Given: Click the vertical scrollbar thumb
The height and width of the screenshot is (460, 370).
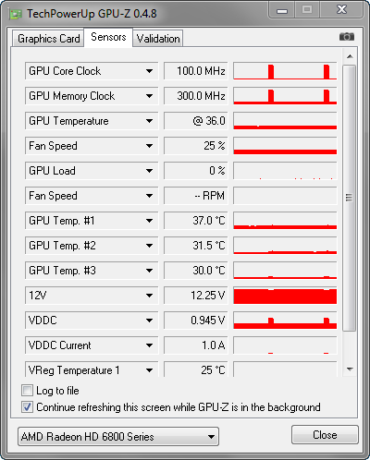Looking at the screenshot, I should [x=350, y=198].
